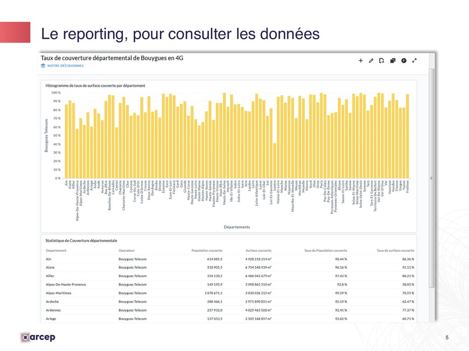Click the arcep logo

(x=38, y=337)
